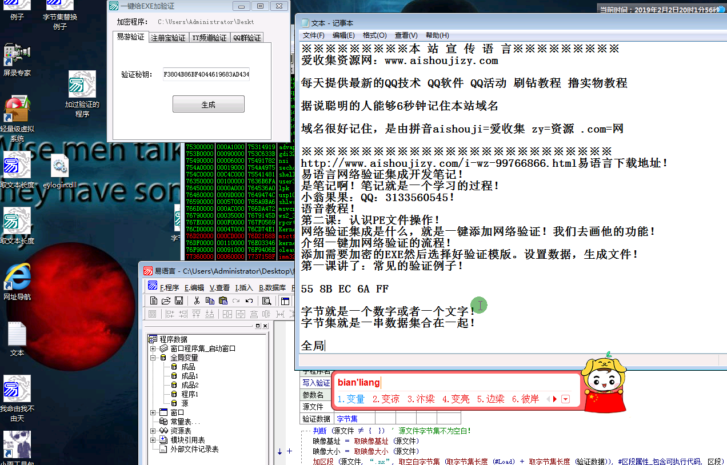Click the Cut scissors icon in 易语言
Screen dimensions: 727x465
coord(197,300)
